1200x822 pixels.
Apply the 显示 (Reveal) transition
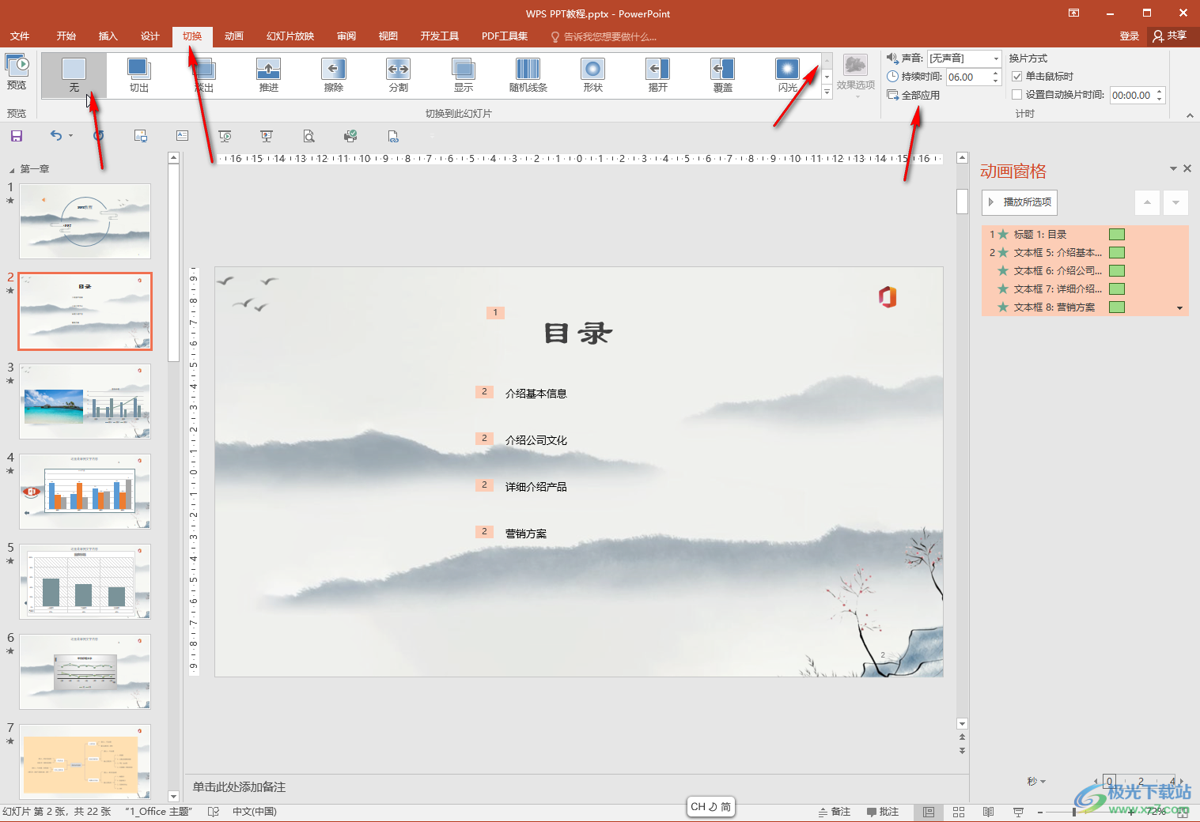pos(464,75)
